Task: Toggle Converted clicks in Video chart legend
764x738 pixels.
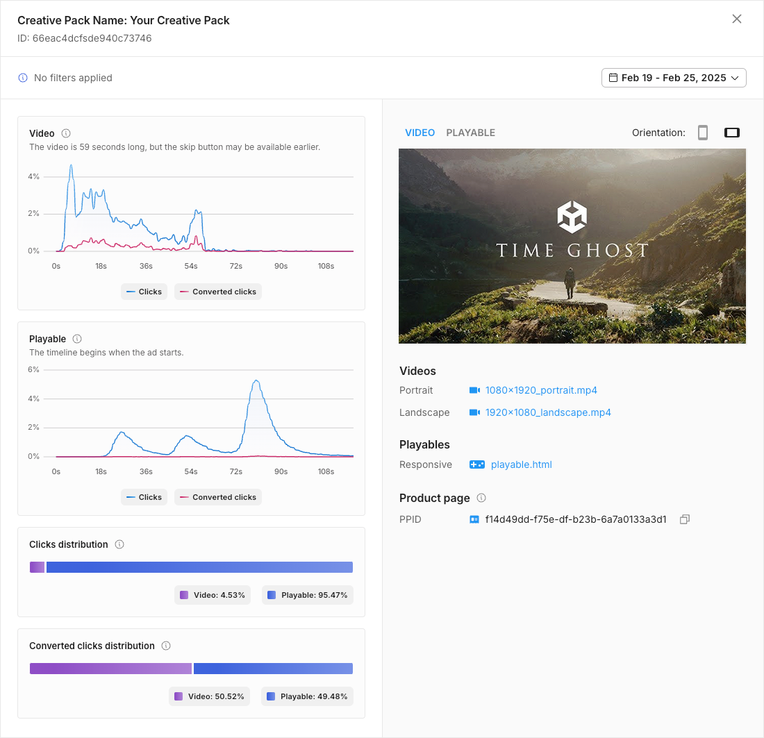Action: (x=218, y=292)
